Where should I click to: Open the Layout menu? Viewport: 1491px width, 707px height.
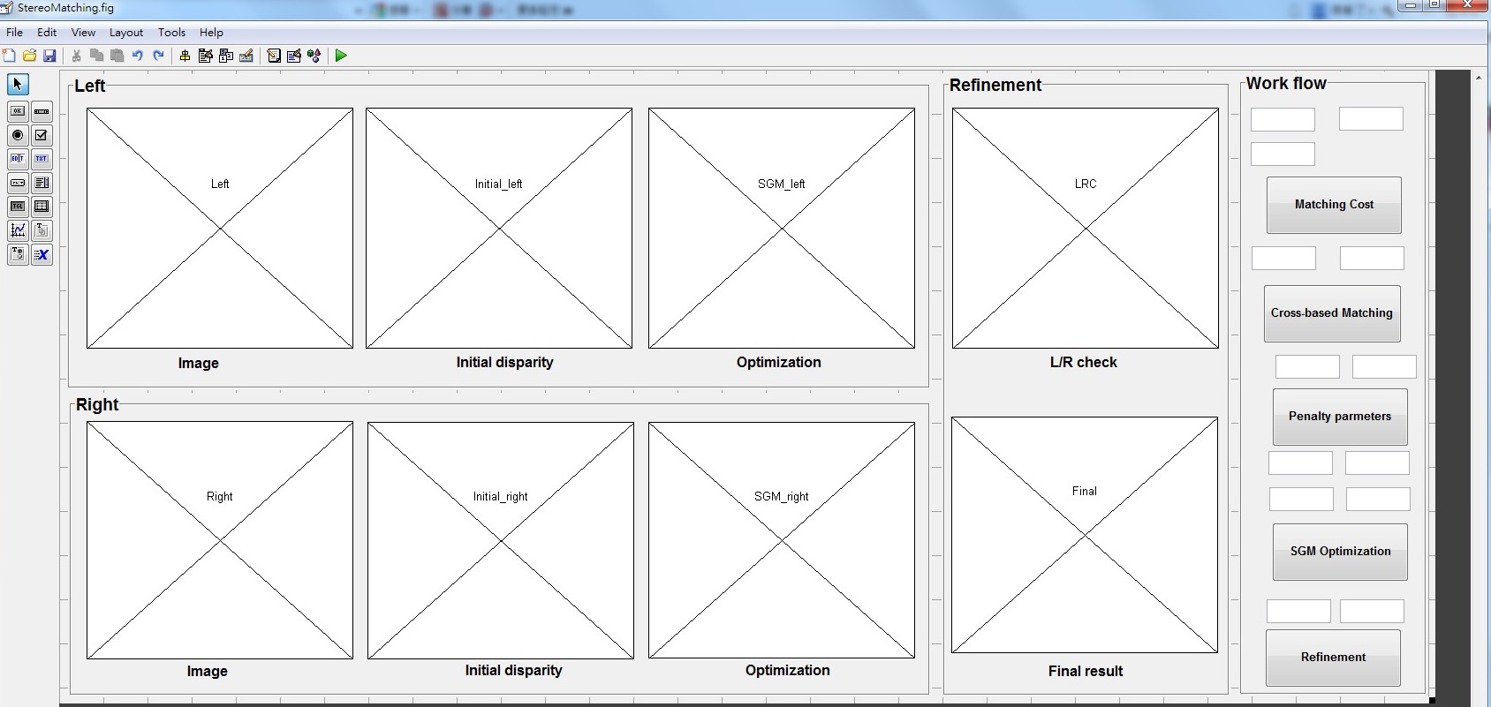tap(126, 32)
